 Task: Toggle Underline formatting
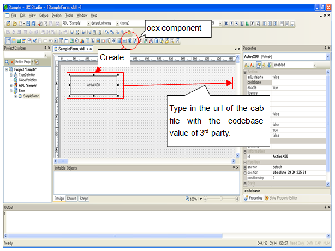(x=242, y=24)
